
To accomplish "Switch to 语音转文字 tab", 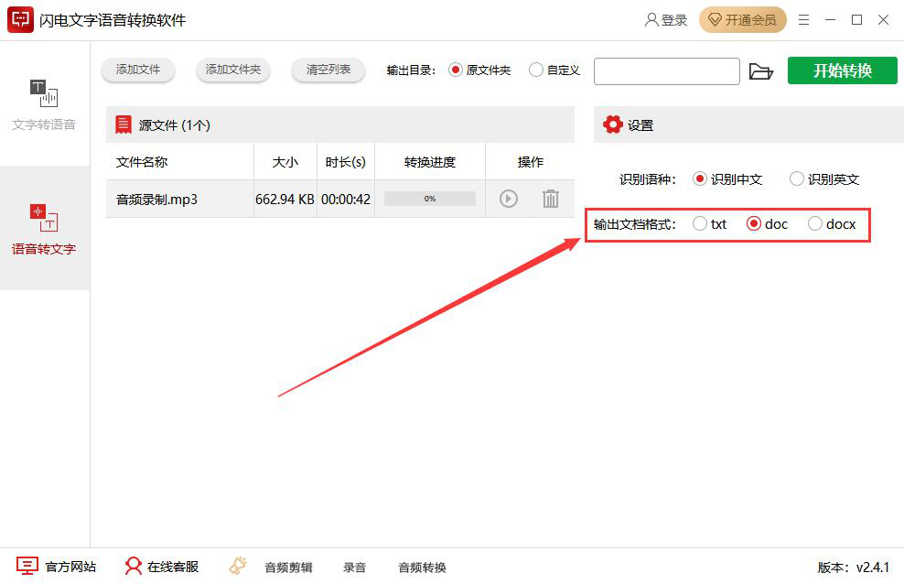I will tap(45, 228).
